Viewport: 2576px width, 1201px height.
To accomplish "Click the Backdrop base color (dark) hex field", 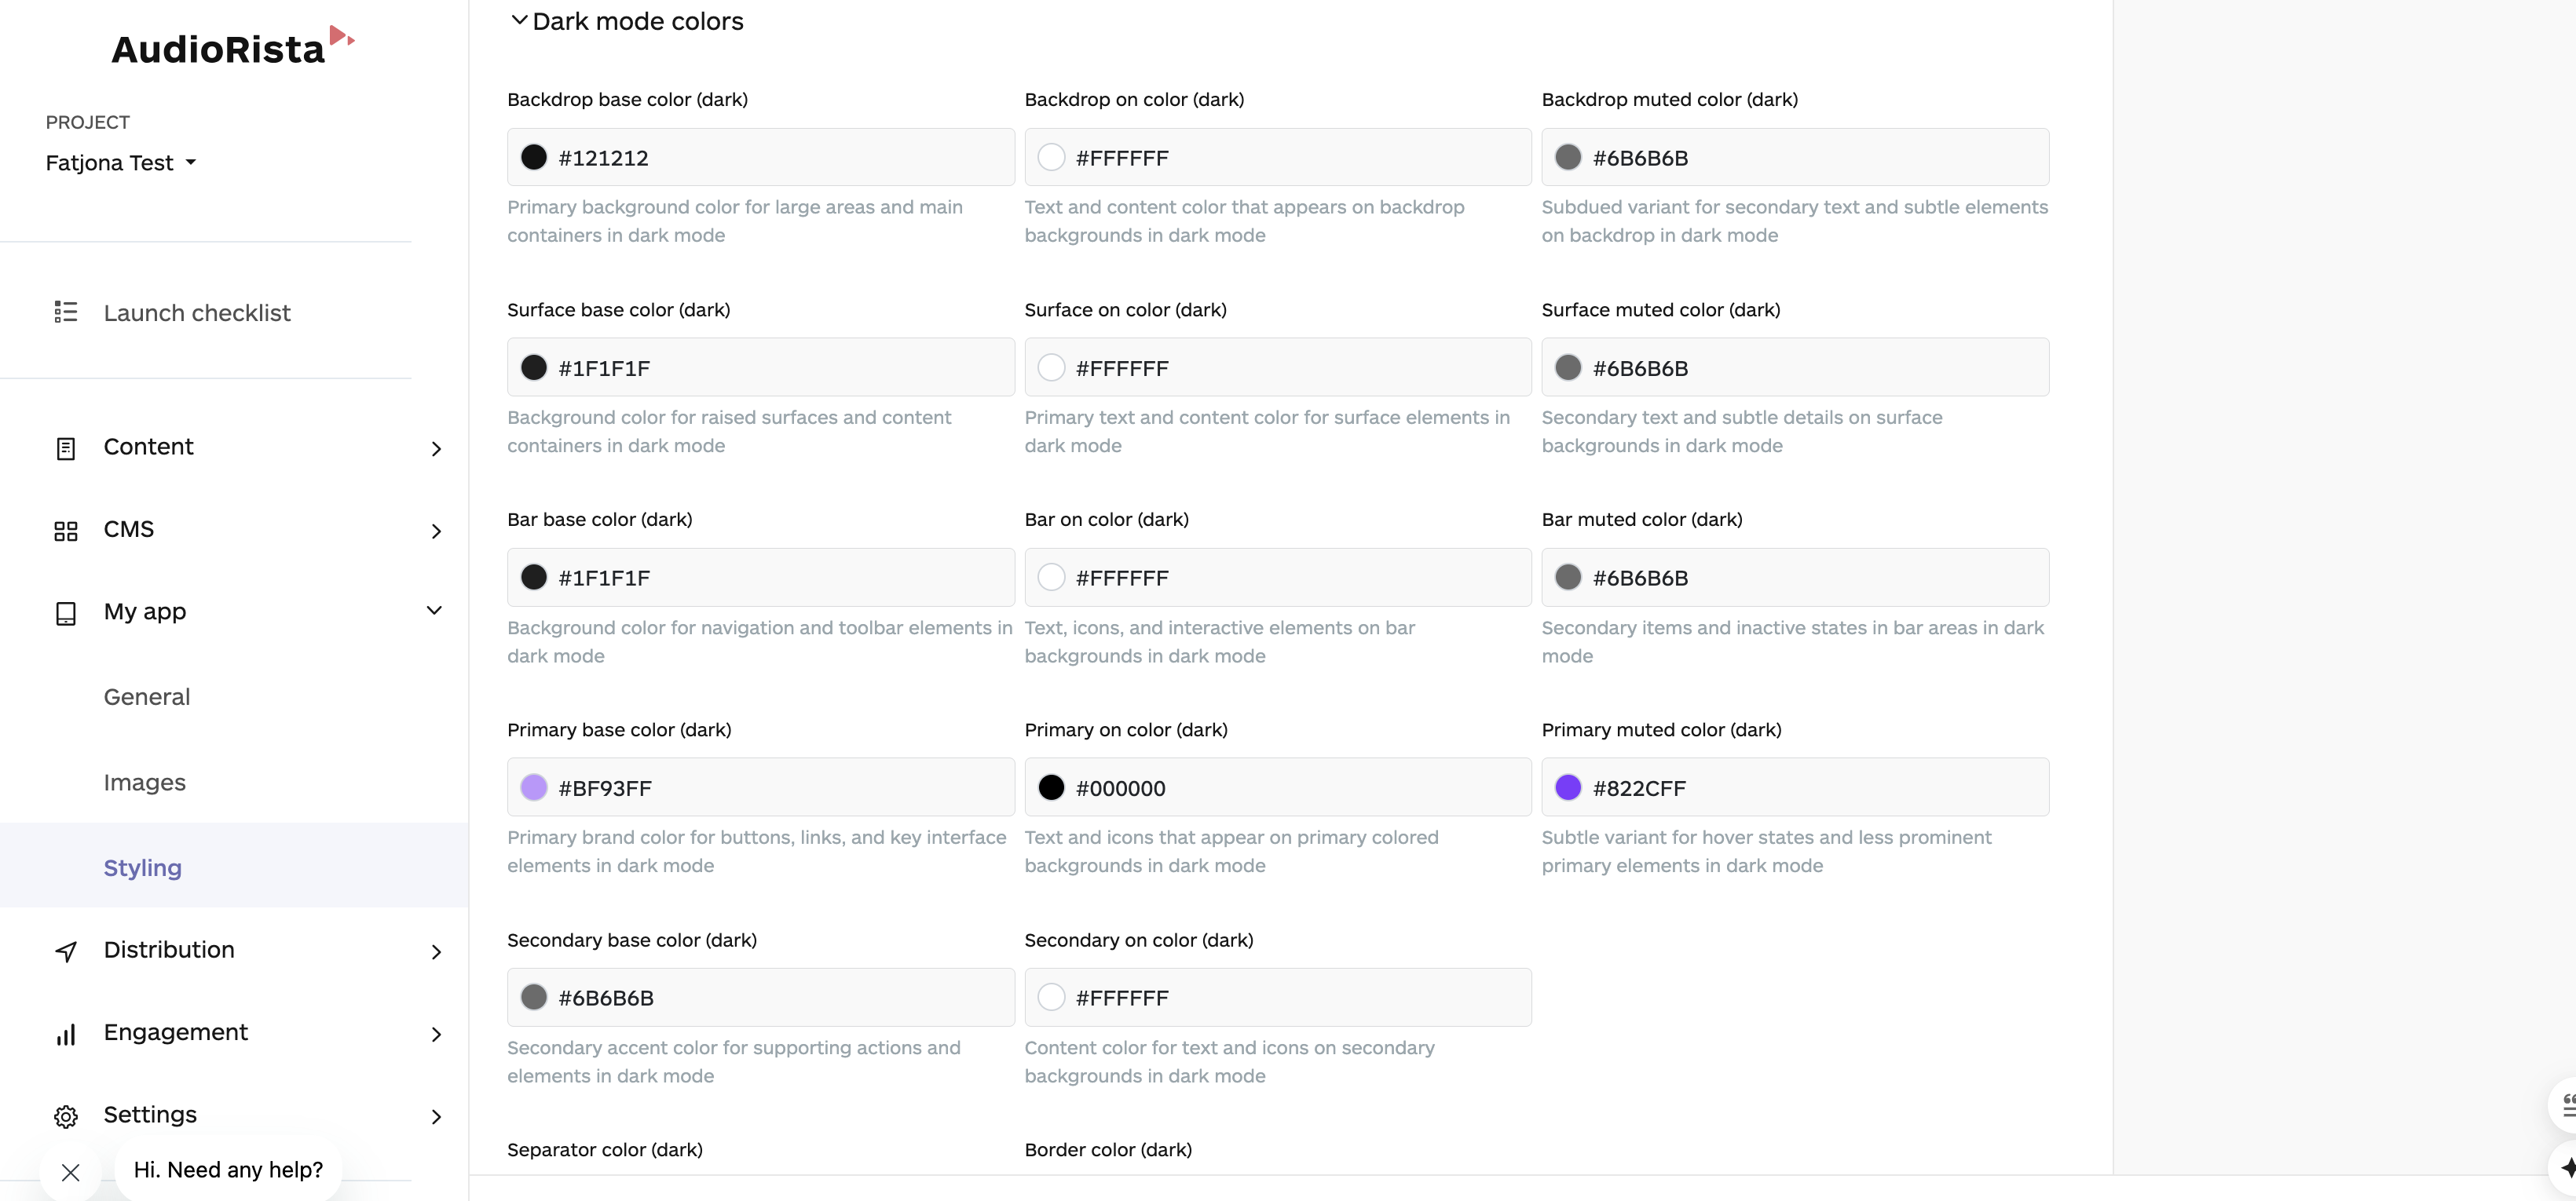I will 780,158.
